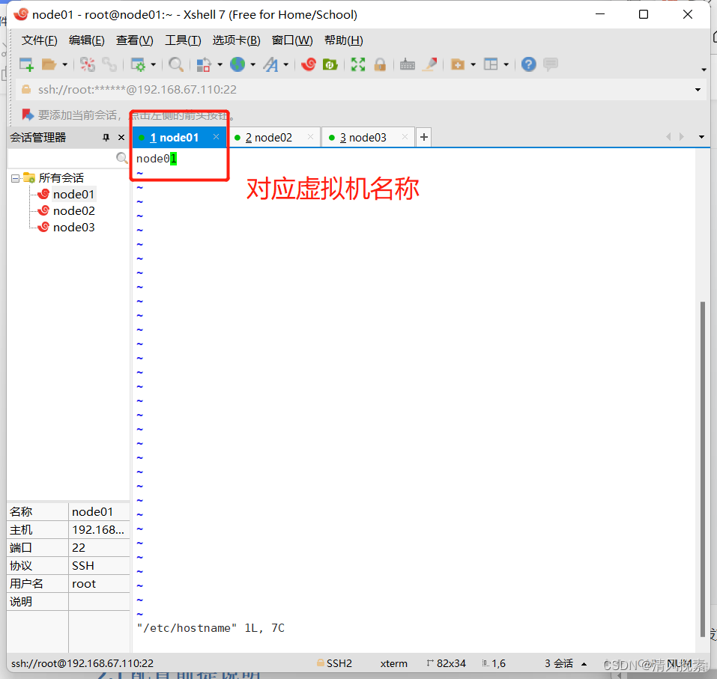Image resolution: width=717 pixels, height=679 pixels.
Task: Click the fullscreen green arrows icon
Action: click(358, 64)
